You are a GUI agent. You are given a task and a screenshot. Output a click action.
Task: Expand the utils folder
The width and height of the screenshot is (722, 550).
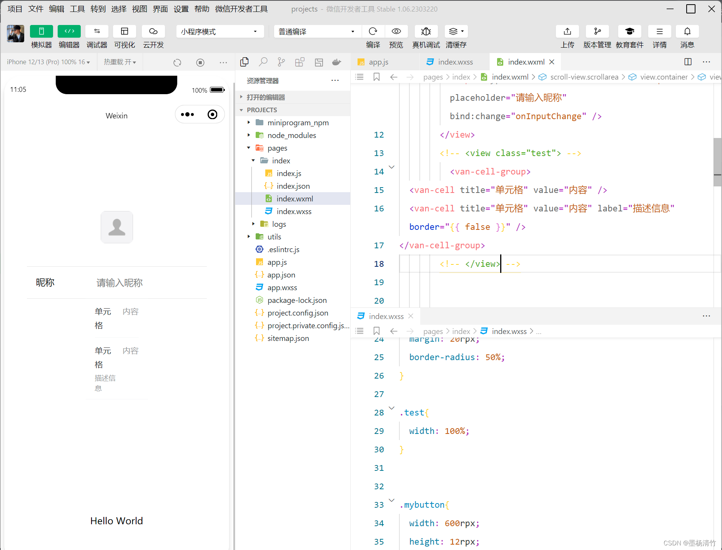pyautogui.click(x=249, y=237)
